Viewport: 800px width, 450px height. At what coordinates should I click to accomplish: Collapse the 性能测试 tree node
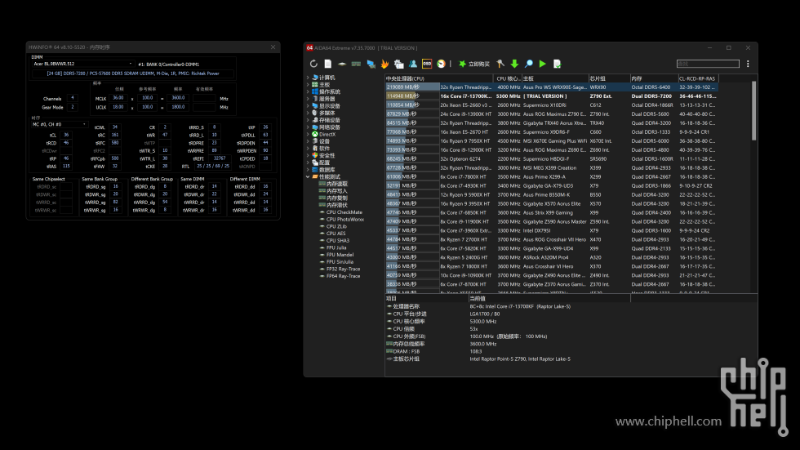coord(308,176)
